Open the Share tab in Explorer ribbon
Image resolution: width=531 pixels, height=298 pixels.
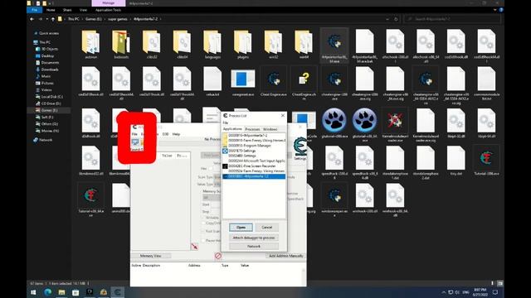(67, 10)
